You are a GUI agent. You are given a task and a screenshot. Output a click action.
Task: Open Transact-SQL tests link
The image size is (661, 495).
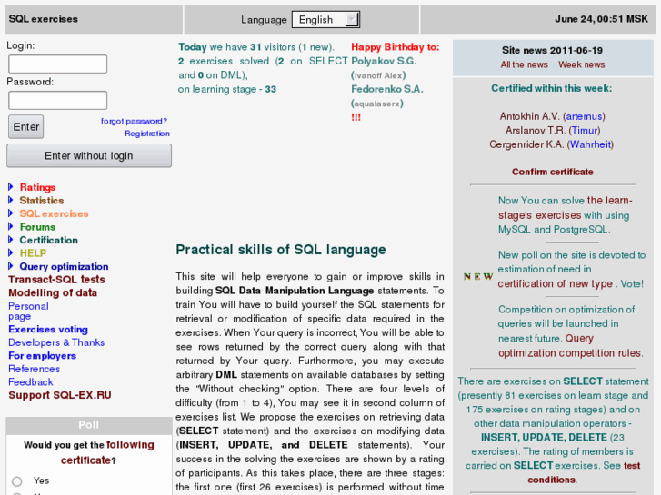(57, 280)
